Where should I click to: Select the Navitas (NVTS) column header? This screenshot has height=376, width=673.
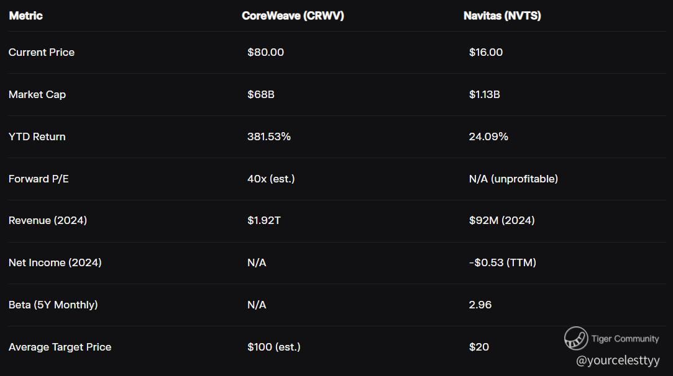502,16
